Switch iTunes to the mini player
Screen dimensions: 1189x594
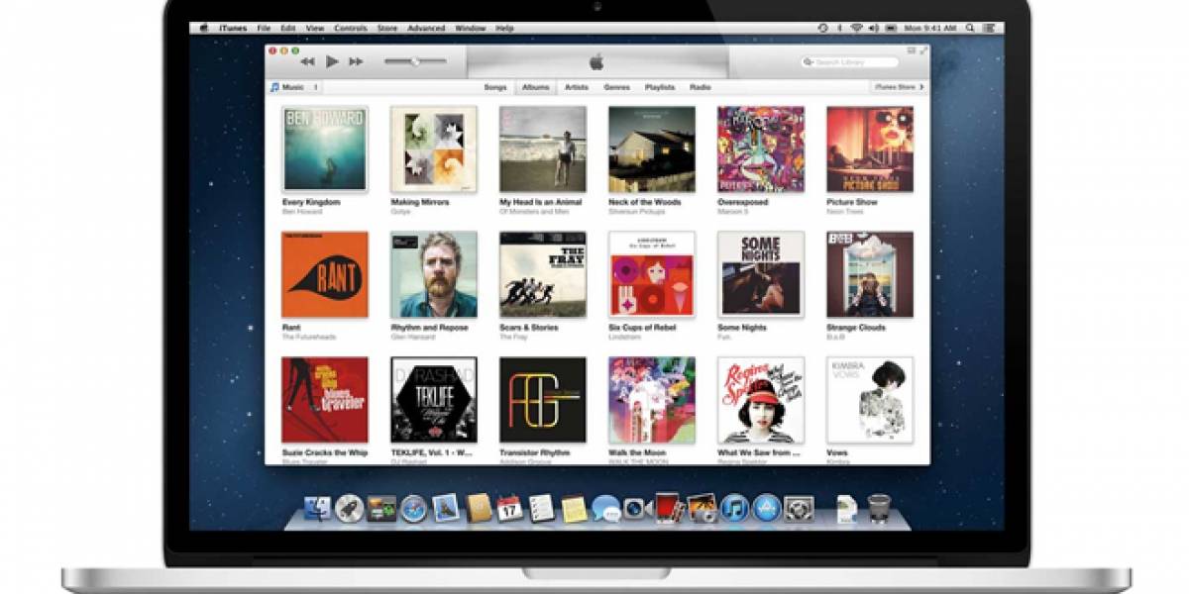click(911, 49)
